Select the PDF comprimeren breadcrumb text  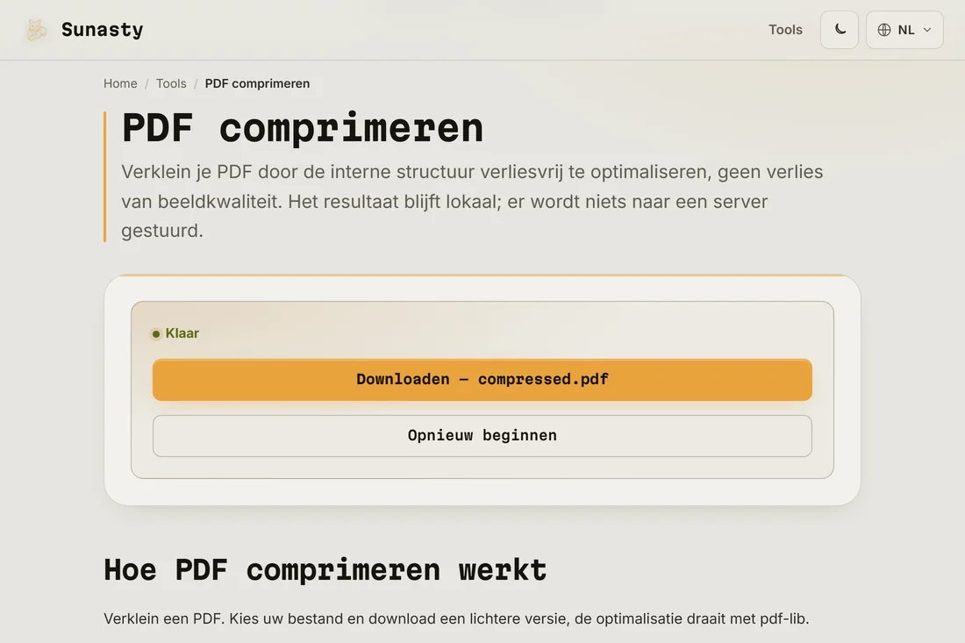(257, 83)
